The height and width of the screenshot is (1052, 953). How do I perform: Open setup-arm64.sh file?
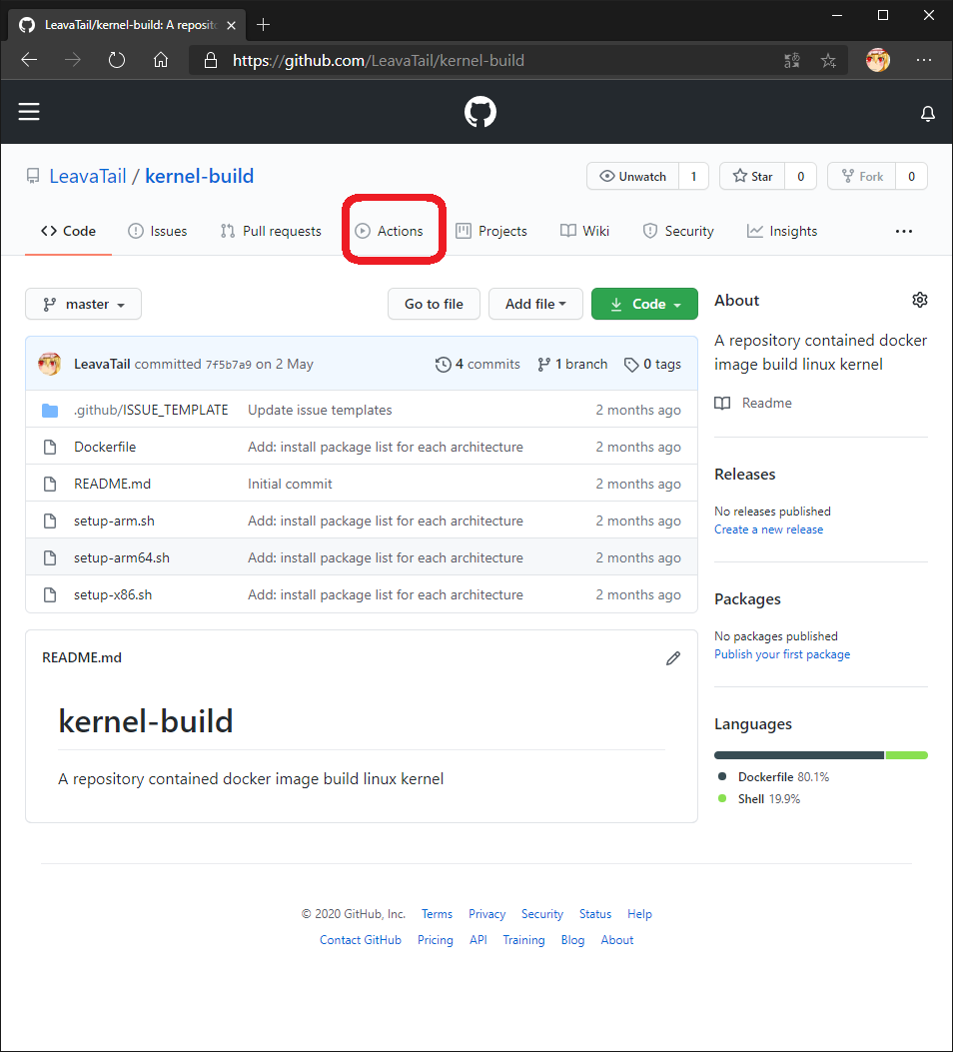click(x=122, y=557)
